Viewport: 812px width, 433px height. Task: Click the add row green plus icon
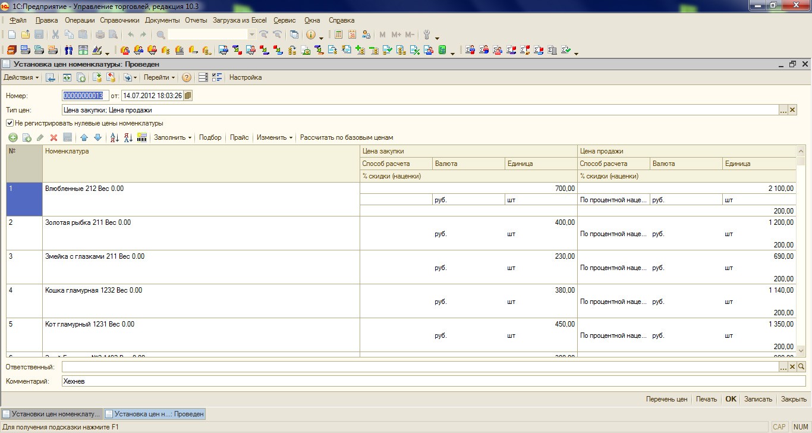coord(13,137)
